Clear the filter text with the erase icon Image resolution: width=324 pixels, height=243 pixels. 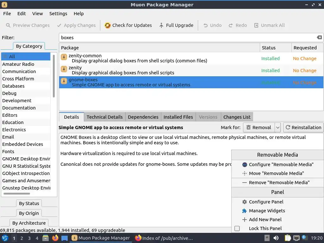click(x=319, y=37)
